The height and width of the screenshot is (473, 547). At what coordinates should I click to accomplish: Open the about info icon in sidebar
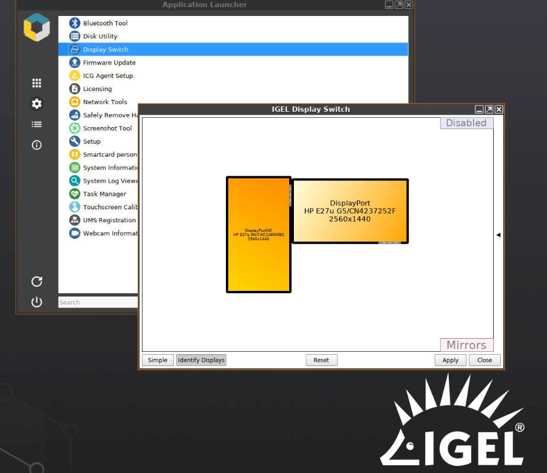click(x=37, y=145)
